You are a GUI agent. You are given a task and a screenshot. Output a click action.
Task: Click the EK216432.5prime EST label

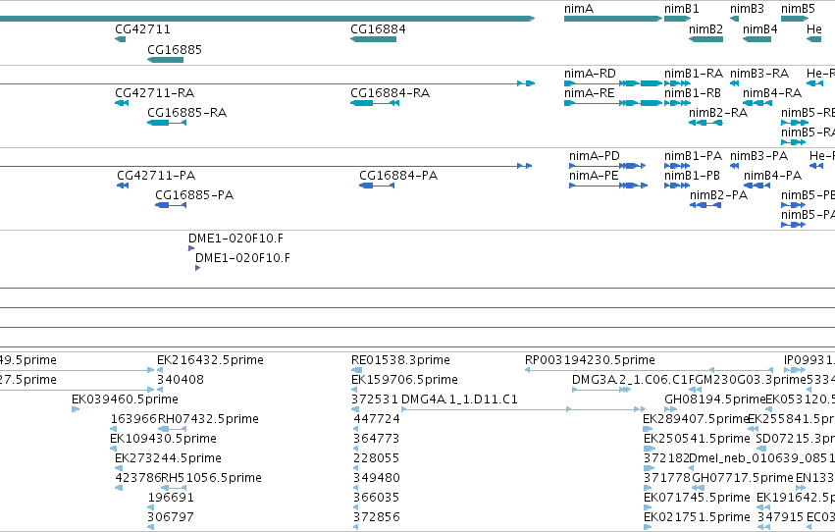[x=210, y=360]
